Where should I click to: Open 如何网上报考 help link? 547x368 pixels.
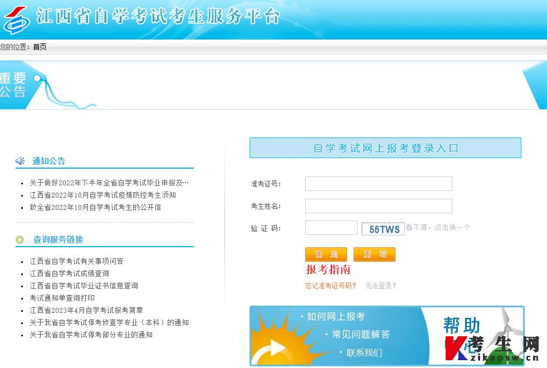(x=335, y=316)
